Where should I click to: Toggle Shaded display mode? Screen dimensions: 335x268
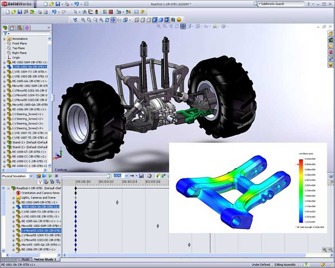(x=161, y=20)
